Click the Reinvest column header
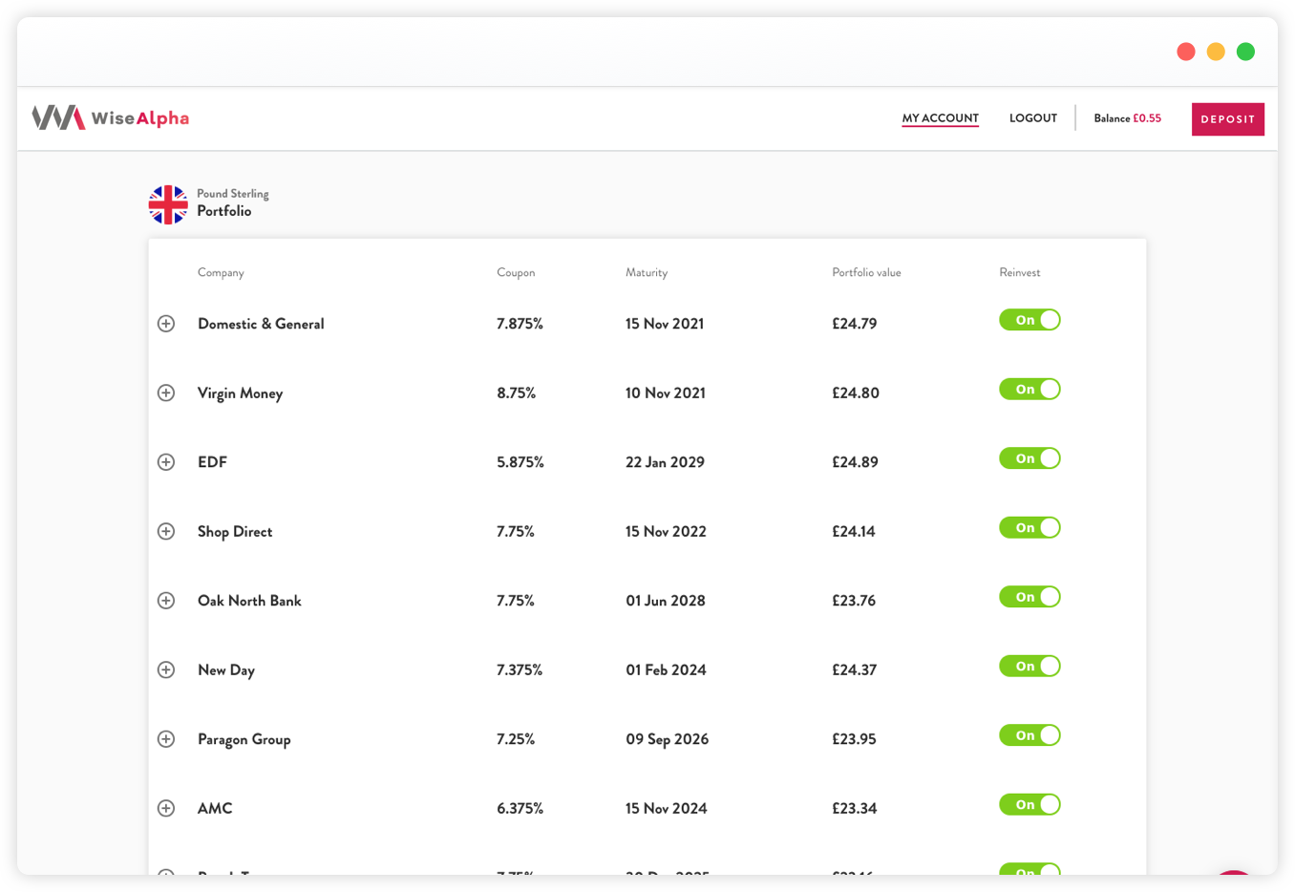 pyautogui.click(x=1020, y=272)
